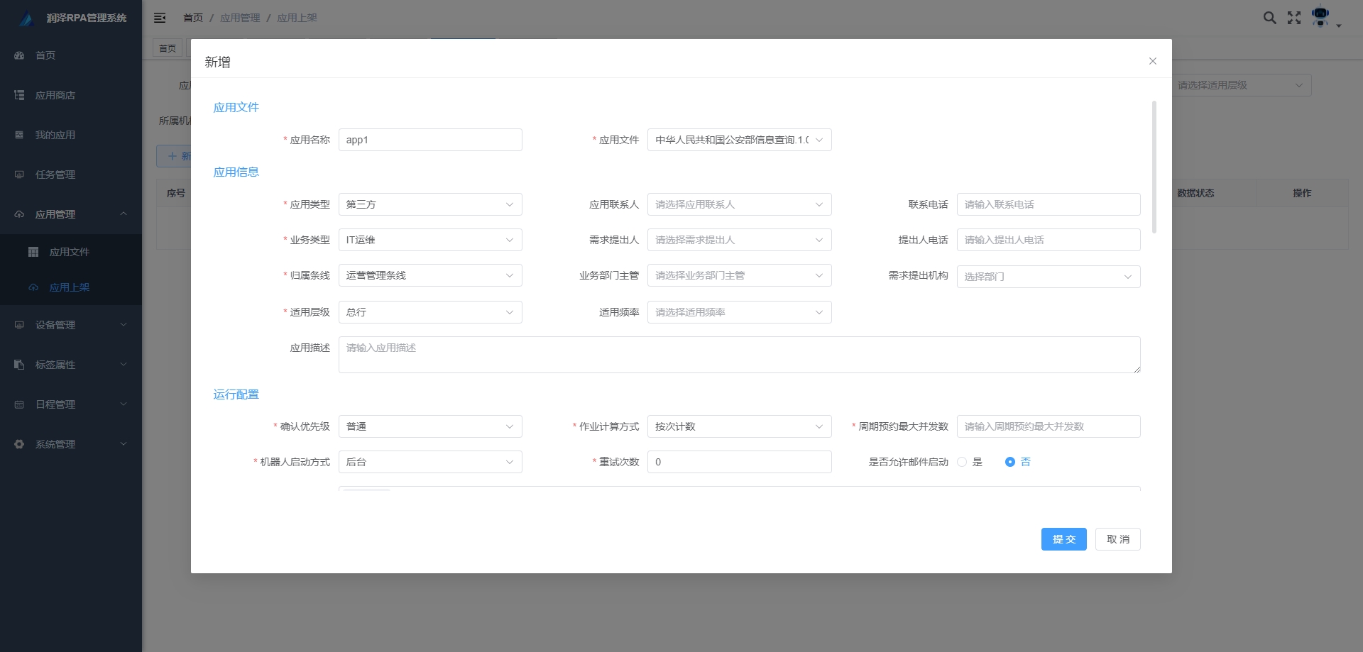Open the 机器人启动方式 dropdown showing 后台
Screen dimensions: 1363x652
coord(430,462)
